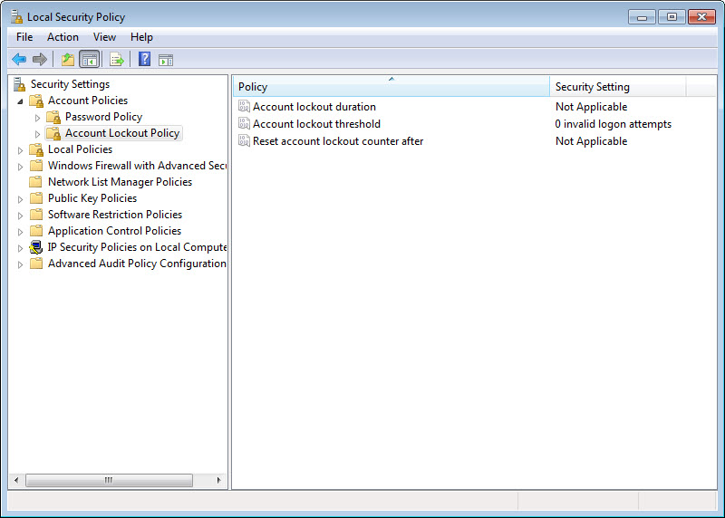Select Network List Manager Policies in tree
The image size is (725, 518).
[x=120, y=182]
